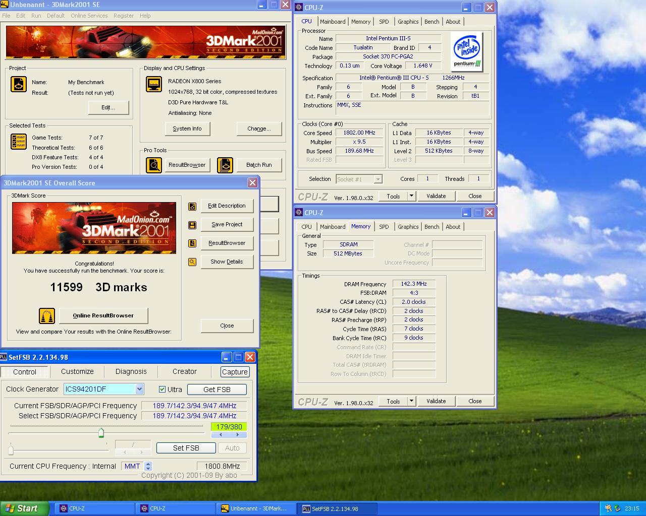Open the Clock Generator dropdown
Viewport: 646px width, 516px height.
click(x=139, y=389)
